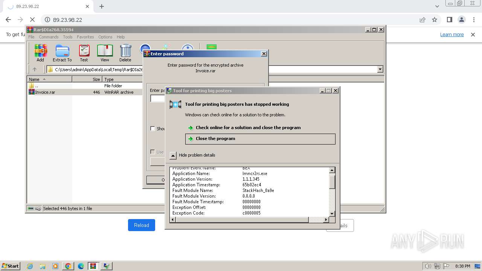Stop page loading in Chrome
482x271 pixels.
(x=32, y=20)
